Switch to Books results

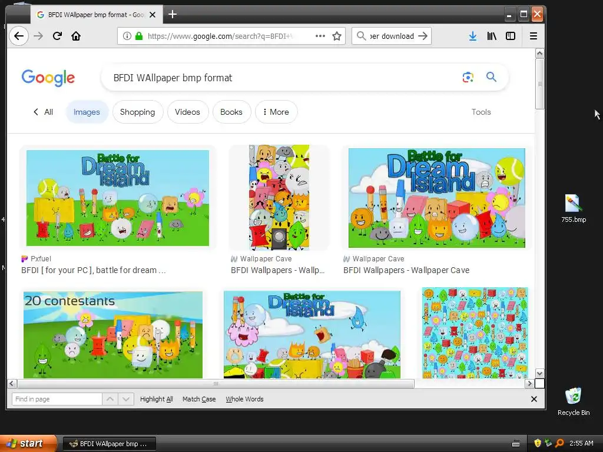point(231,112)
